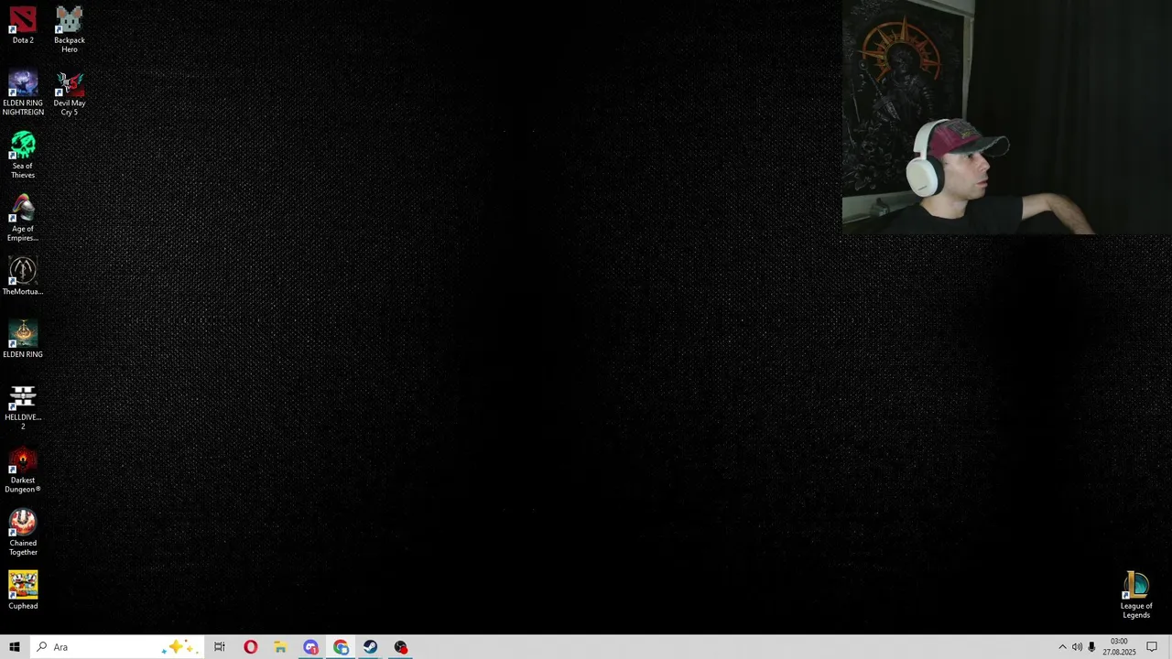Viewport: 1172px width, 659px height.
Task: Launch Opera browser from the taskbar
Action: click(250, 647)
